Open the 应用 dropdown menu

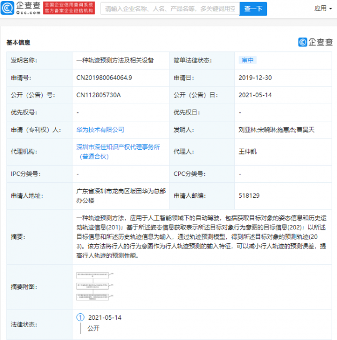pos(323,9)
